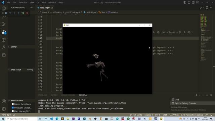Click the taskbar search box
The image size is (215, 121).
21,119
